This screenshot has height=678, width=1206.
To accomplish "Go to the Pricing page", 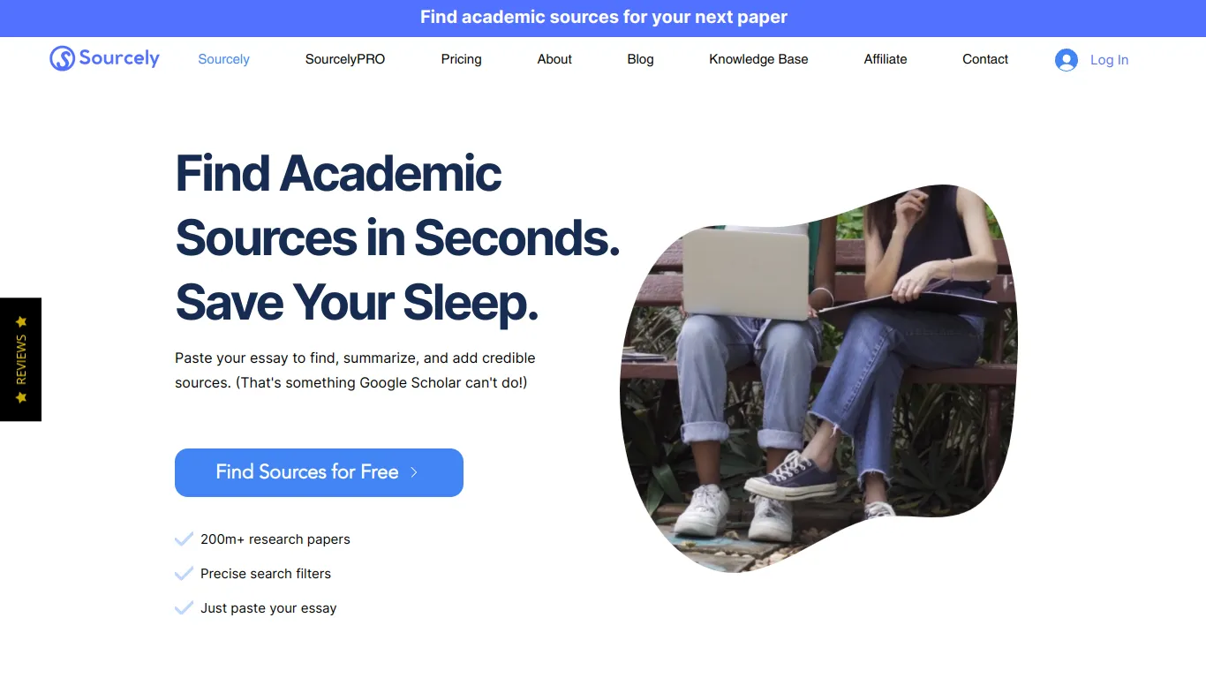I will [x=461, y=59].
